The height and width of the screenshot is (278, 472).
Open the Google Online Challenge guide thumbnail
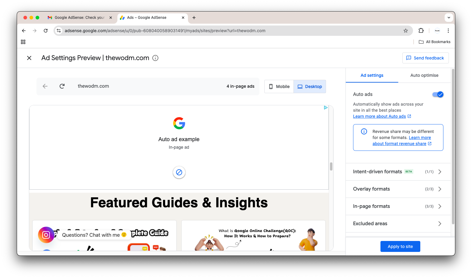(x=254, y=236)
